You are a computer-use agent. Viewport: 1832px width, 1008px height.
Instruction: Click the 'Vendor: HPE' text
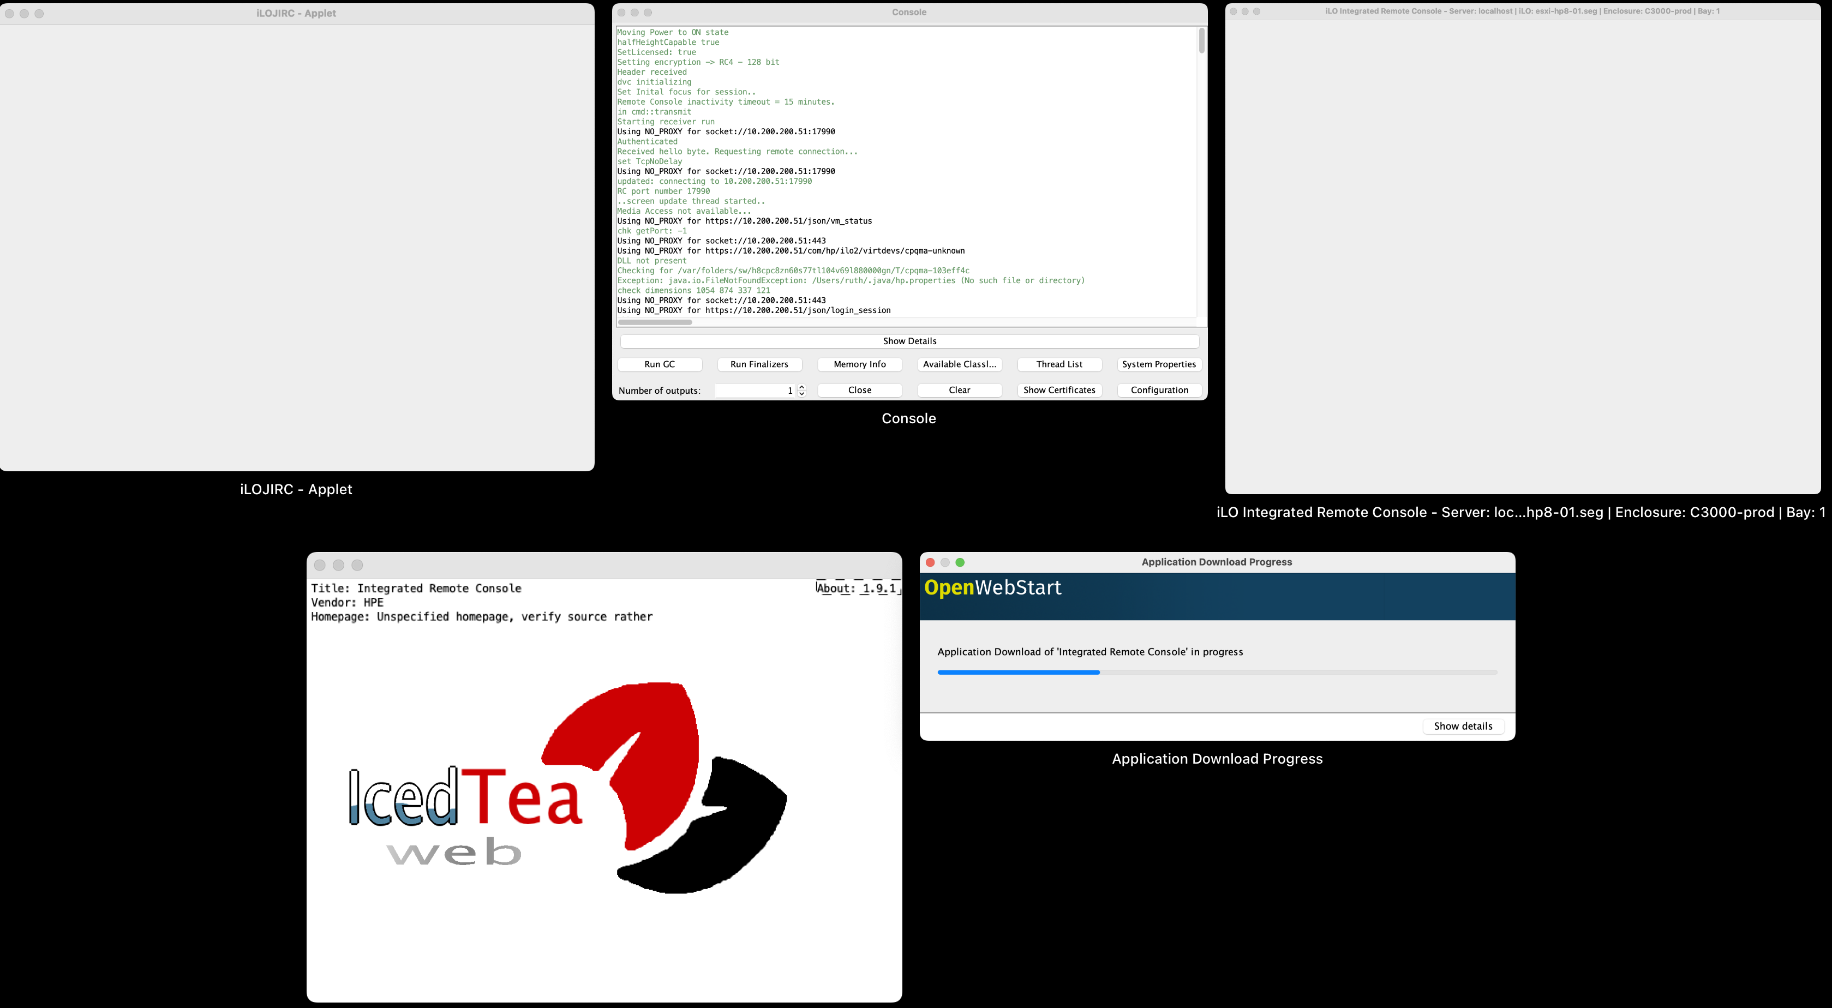tap(347, 602)
